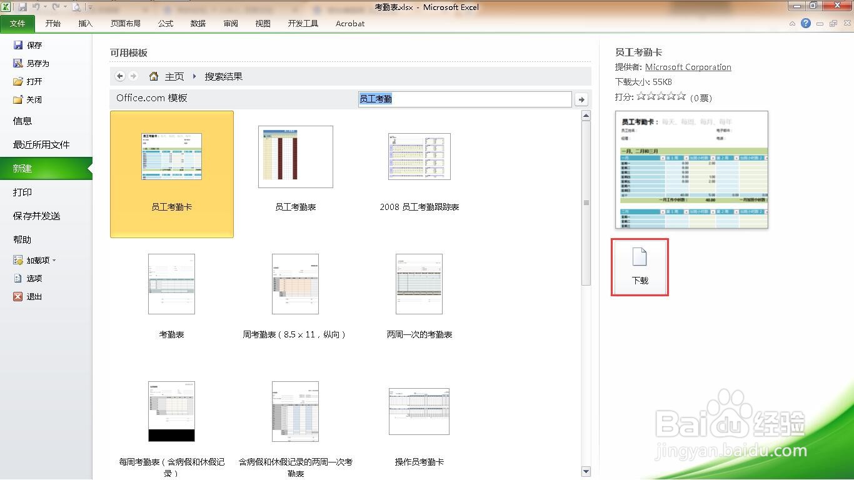Select the 新建 backstage section
The height and width of the screenshot is (480, 854).
(46, 168)
